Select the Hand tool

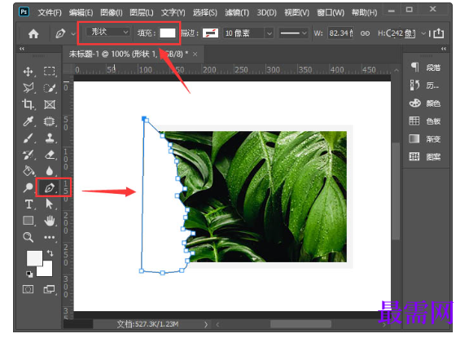(x=50, y=221)
